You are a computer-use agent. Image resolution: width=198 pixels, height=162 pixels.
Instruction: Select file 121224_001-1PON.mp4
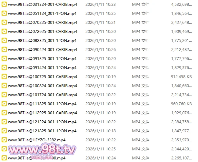[42, 122]
